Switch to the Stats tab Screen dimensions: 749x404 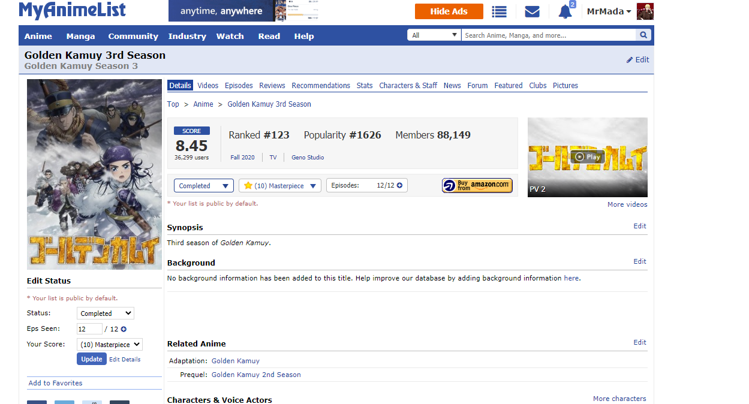tap(365, 86)
